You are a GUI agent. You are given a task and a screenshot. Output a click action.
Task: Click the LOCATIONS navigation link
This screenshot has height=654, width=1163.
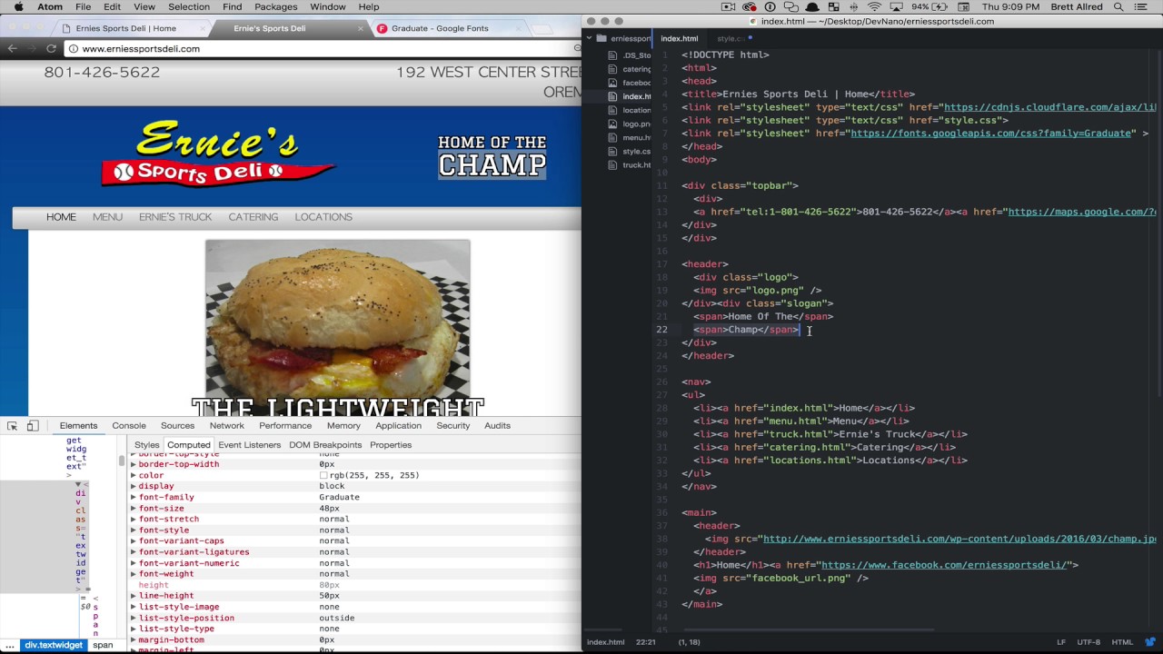coord(323,217)
